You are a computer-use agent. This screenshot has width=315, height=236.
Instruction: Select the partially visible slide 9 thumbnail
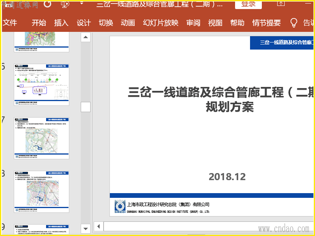click(42, 229)
